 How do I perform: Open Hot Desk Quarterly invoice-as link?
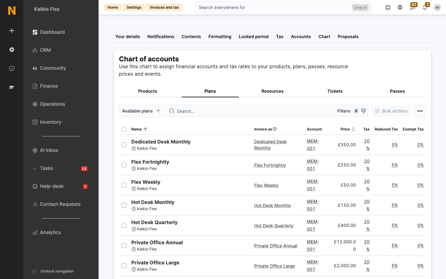(x=274, y=226)
